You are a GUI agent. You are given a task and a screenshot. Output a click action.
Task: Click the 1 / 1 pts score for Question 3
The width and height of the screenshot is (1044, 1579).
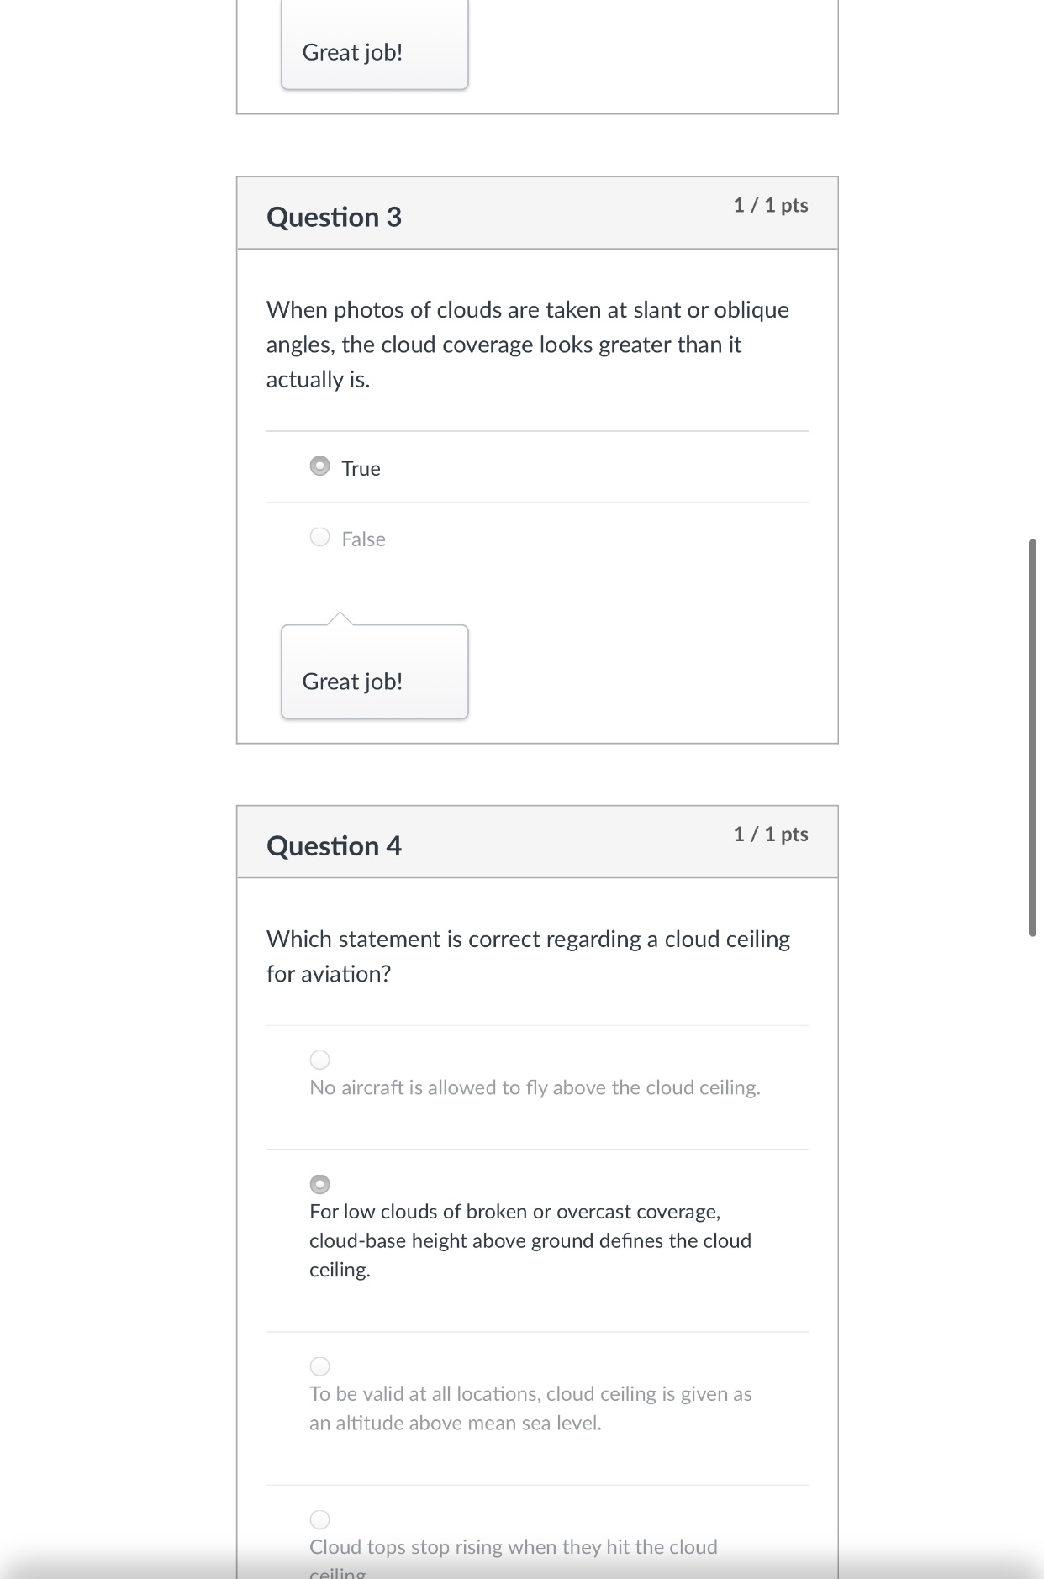click(770, 205)
